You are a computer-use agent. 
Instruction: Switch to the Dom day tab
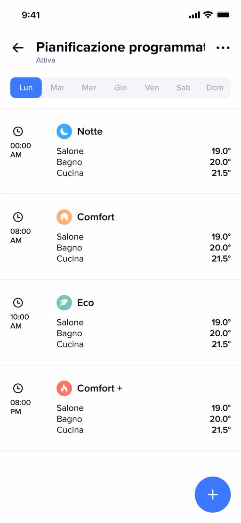pyautogui.click(x=215, y=88)
